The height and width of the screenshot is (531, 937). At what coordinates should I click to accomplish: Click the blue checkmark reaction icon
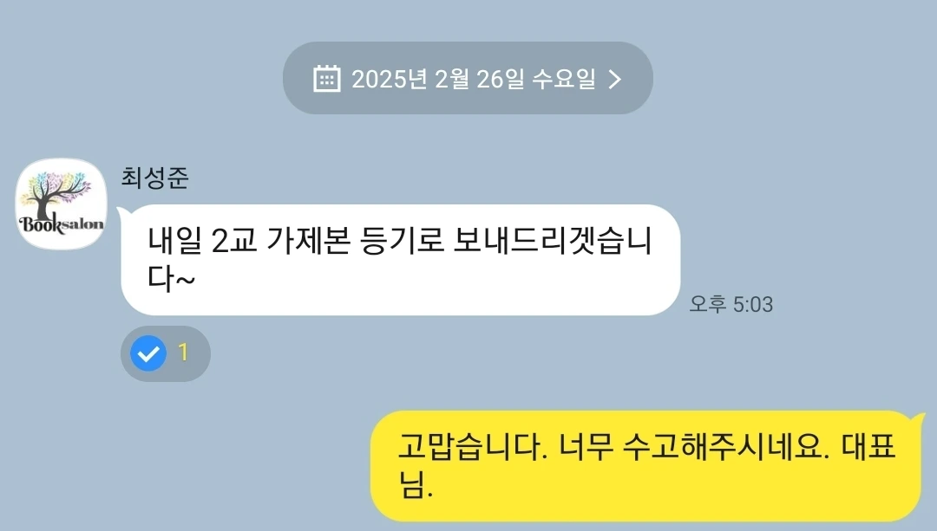[148, 353]
